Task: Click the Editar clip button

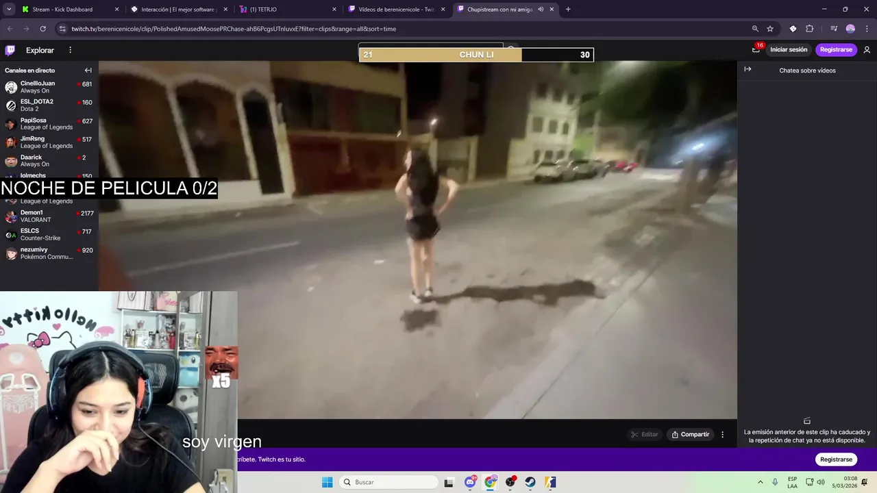Action: click(644, 434)
